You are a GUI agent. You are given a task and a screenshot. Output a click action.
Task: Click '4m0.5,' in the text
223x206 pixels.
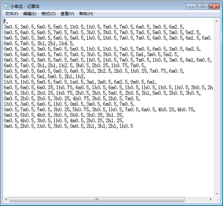77,120
